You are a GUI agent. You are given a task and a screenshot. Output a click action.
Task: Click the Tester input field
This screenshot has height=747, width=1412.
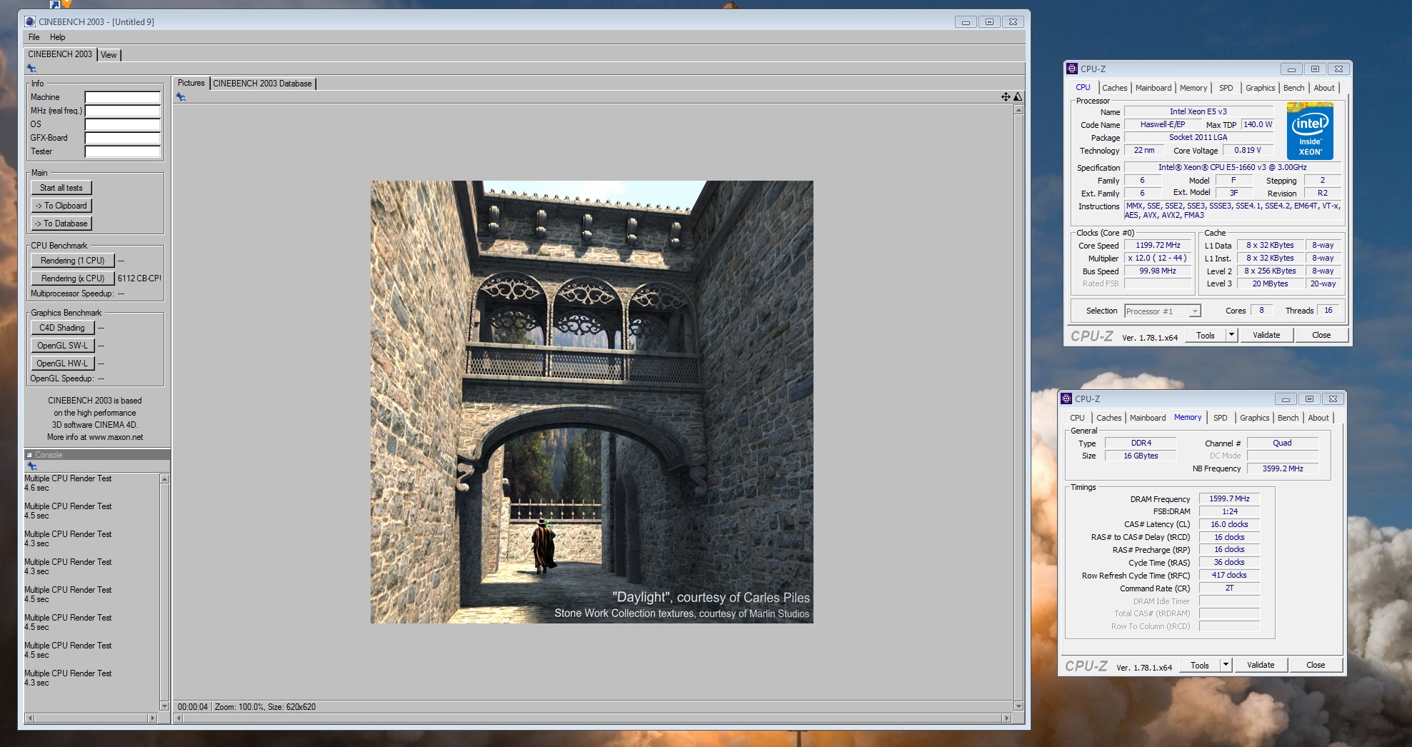tap(122, 151)
